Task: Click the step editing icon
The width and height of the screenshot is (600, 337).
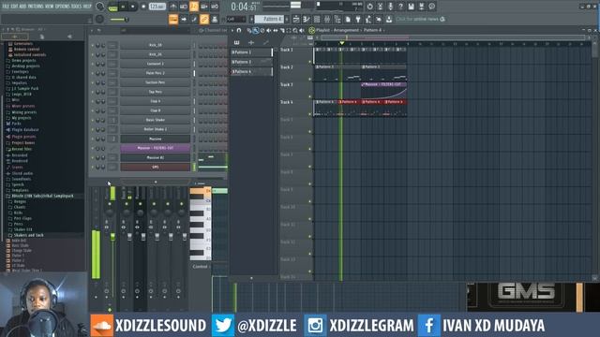Action: (x=194, y=19)
